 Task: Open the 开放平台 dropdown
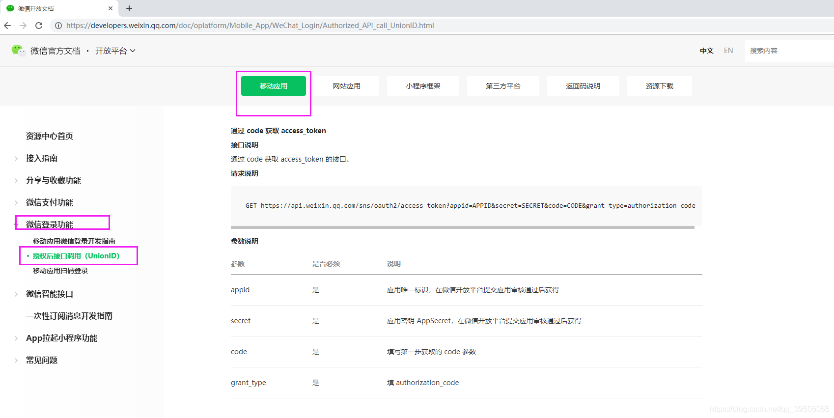(x=115, y=51)
